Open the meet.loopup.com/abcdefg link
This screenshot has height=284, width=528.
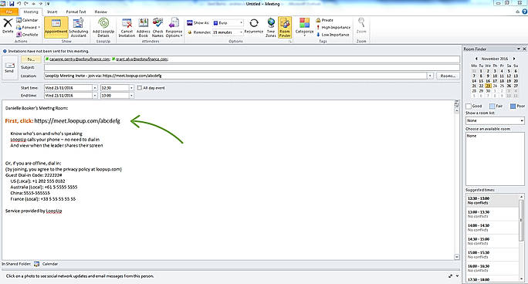coord(77,121)
